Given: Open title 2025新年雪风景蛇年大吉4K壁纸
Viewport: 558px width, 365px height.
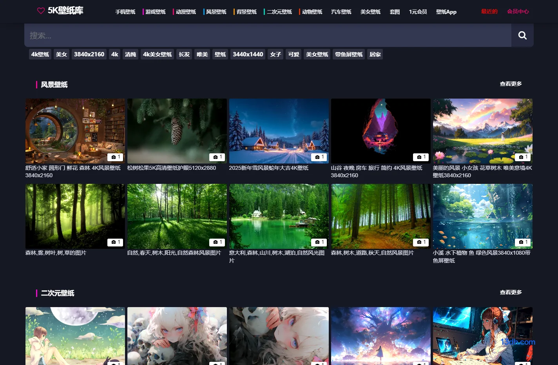Looking at the screenshot, I should (x=269, y=168).
